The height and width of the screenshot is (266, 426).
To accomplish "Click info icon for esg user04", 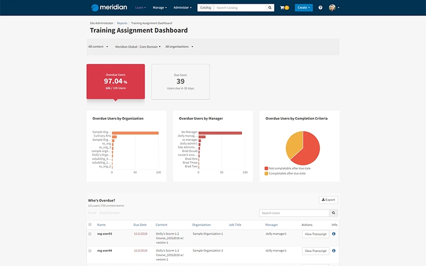I will (334, 250).
